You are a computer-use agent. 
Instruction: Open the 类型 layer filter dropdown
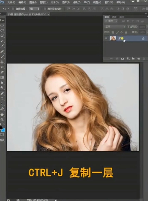111,21
